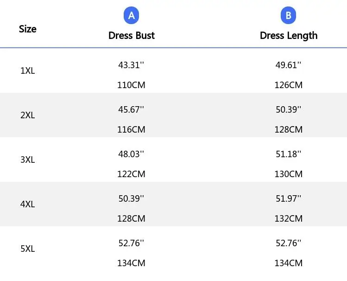The height and width of the screenshot is (281, 347).
Task: Select the 1XL size row label
Action: click(x=28, y=71)
